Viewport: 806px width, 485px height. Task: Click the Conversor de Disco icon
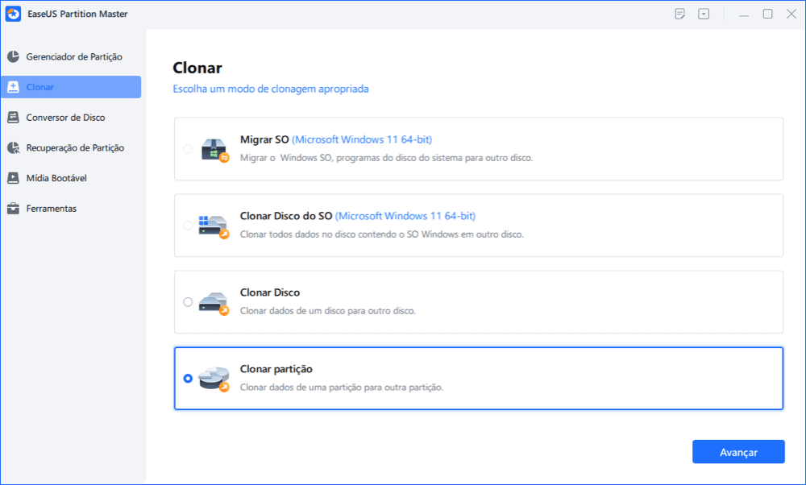(14, 118)
